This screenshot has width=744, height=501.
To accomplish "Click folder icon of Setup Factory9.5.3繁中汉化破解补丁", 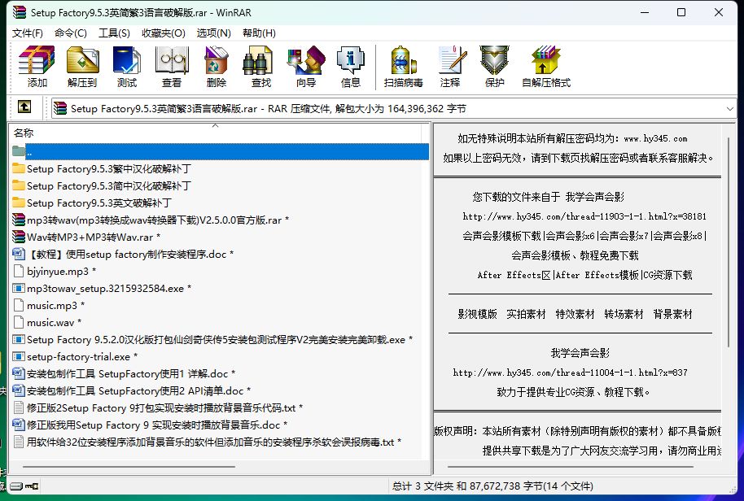I will tap(19, 168).
